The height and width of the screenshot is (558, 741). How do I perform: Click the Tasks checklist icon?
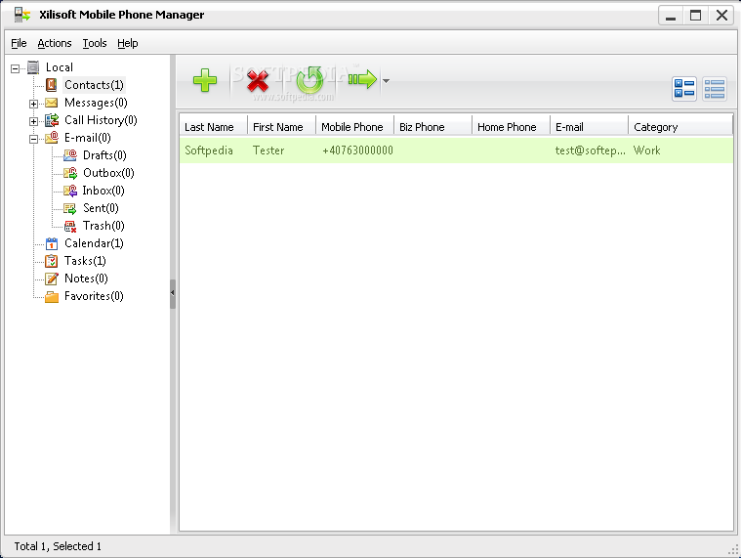click(x=51, y=261)
